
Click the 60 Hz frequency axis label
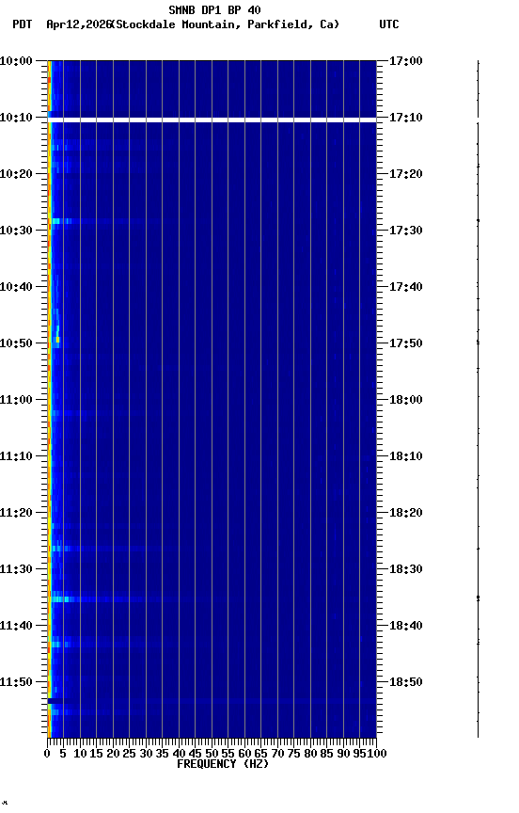[244, 754]
